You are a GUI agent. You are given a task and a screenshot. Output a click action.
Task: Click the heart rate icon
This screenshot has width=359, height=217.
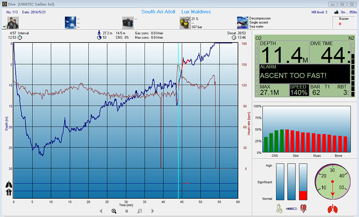coord(303,208)
